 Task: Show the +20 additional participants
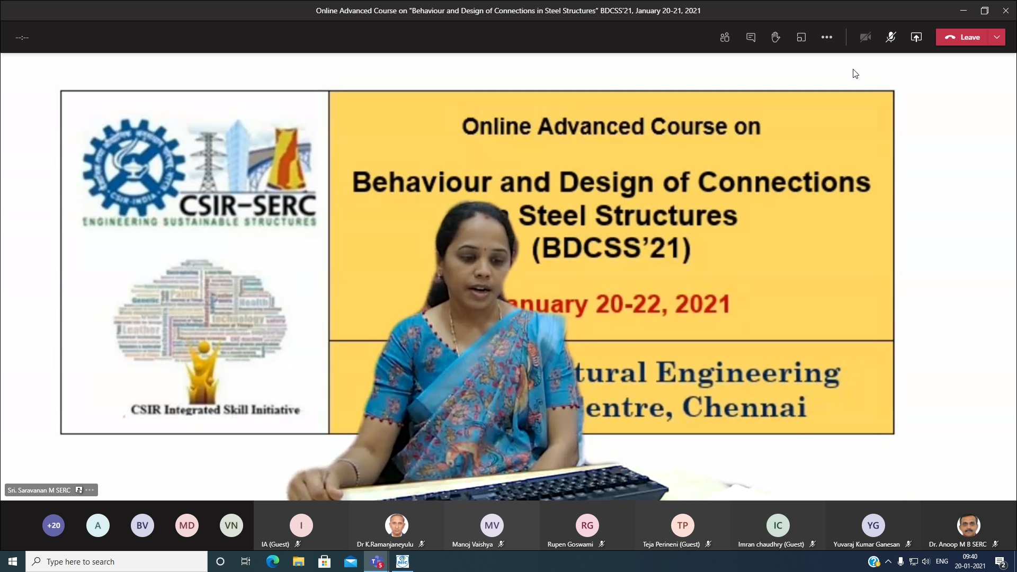point(53,525)
